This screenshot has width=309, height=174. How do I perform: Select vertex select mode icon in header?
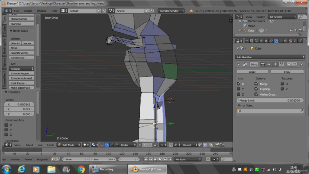coord(140,145)
